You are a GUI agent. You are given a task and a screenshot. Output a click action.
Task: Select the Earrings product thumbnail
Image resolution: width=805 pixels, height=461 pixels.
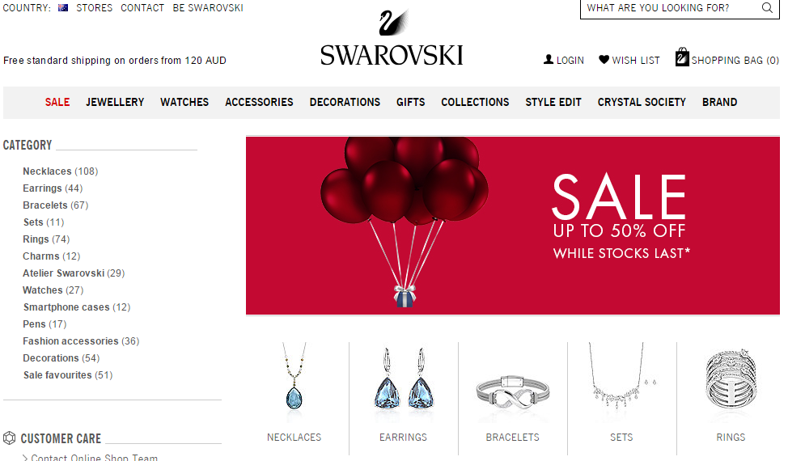pyautogui.click(x=404, y=379)
